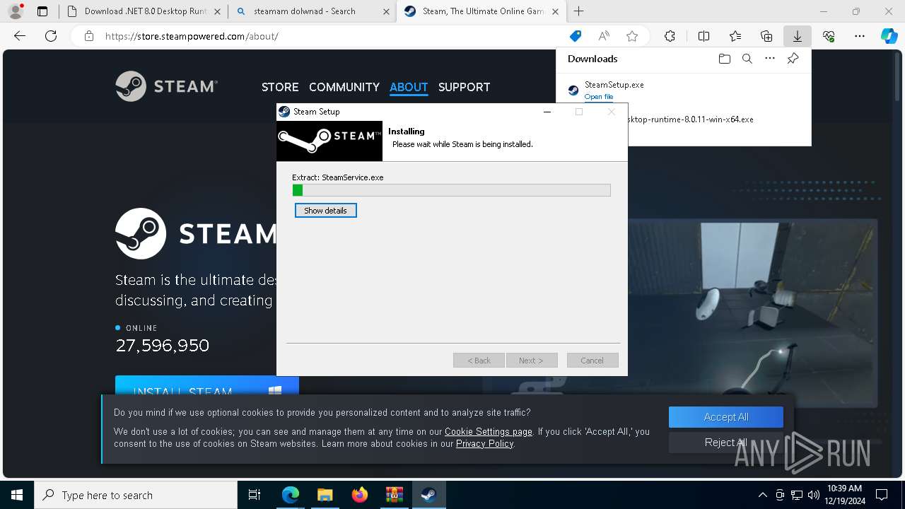Click Cancel in Steam Setup installer
The width and height of the screenshot is (905, 509).
click(592, 361)
